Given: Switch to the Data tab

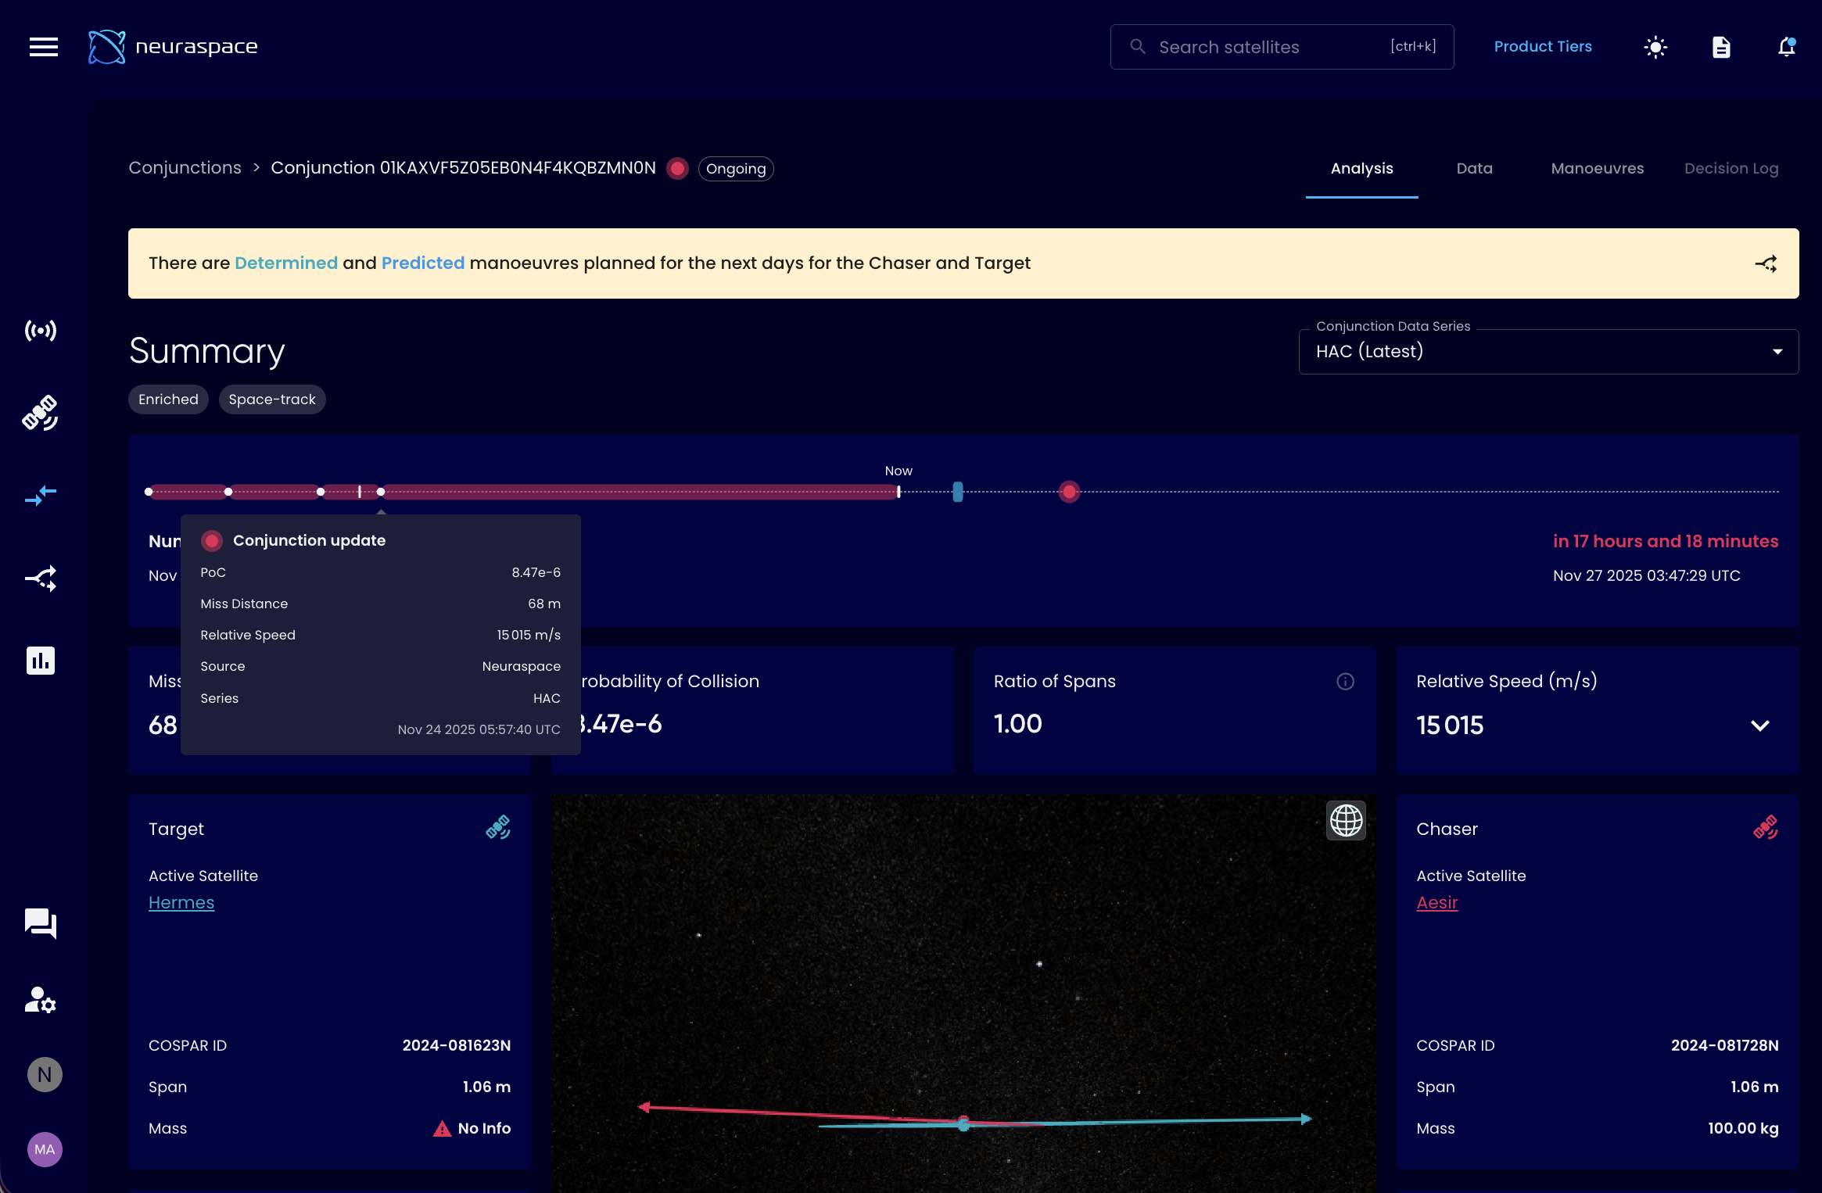Looking at the screenshot, I should tap(1474, 169).
